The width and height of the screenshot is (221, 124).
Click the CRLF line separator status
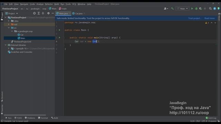pos(198,121)
